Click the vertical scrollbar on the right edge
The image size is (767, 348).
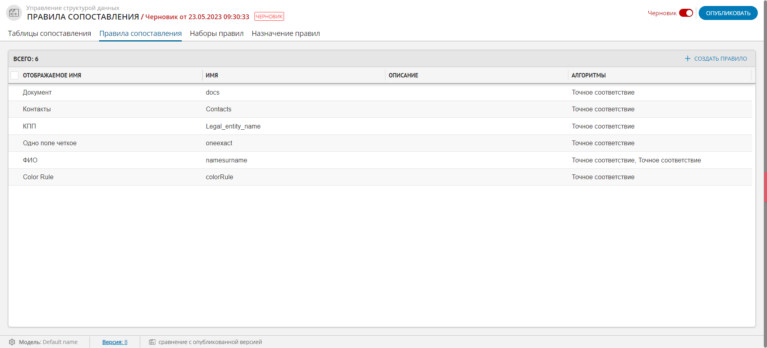click(765, 187)
